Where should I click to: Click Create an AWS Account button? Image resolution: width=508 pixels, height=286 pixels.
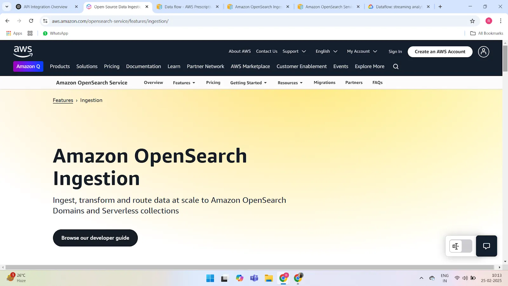(440, 51)
